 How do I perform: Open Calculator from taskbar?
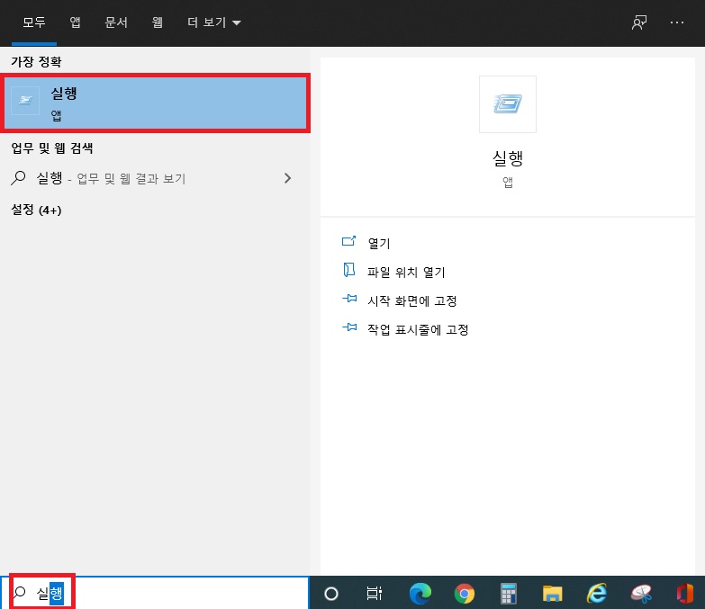coord(509,594)
